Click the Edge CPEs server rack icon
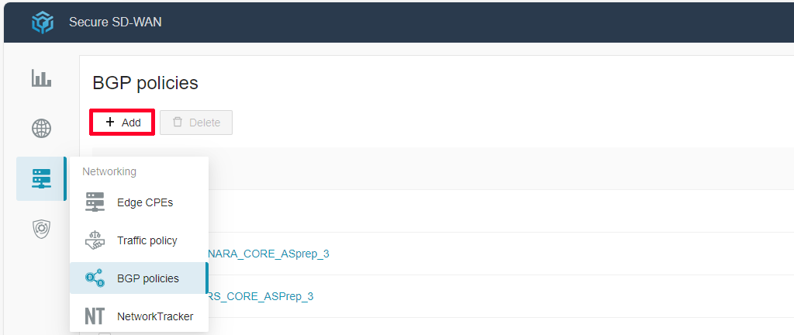Viewport: 794px width, 335px height. pos(95,202)
